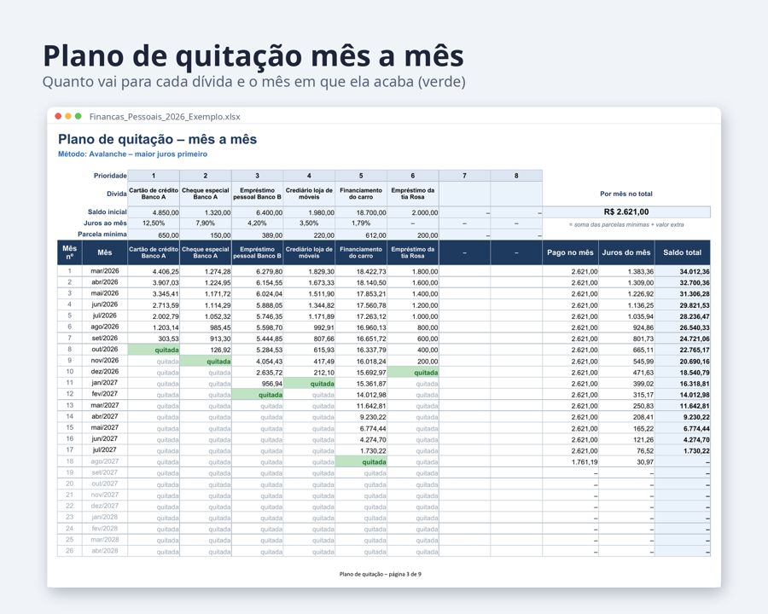Click the Prioridade cell numbered 7
This screenshot has width=768, height=614.
coord(464,176)
